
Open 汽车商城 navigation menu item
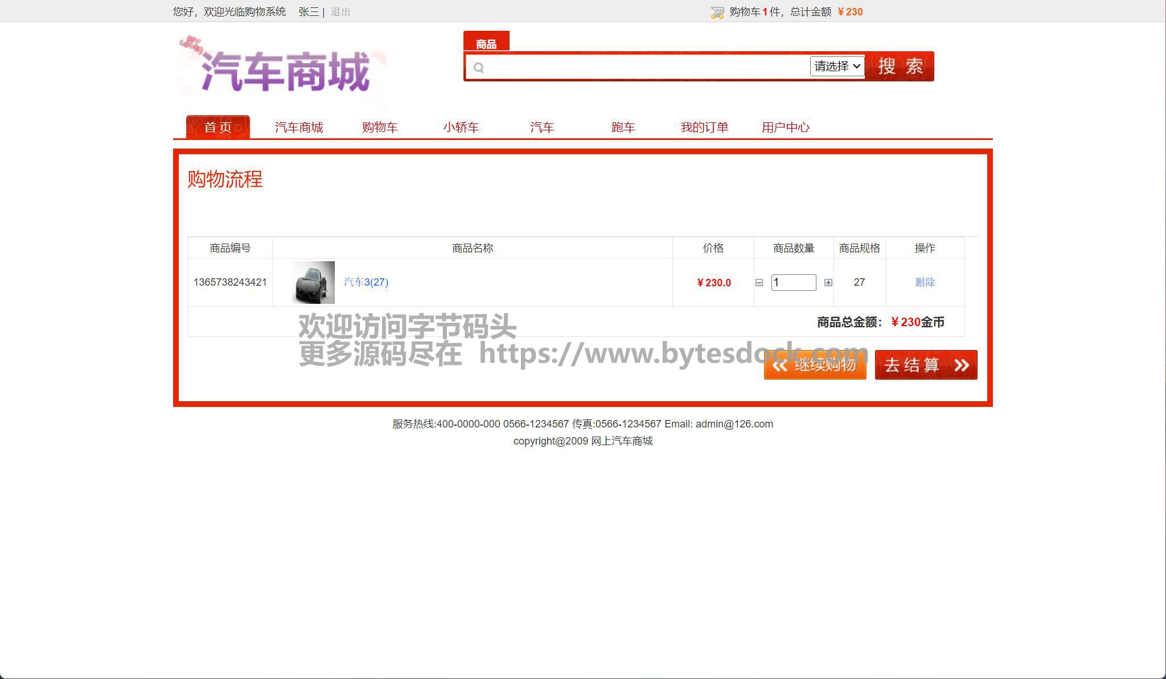click(299, 127)
